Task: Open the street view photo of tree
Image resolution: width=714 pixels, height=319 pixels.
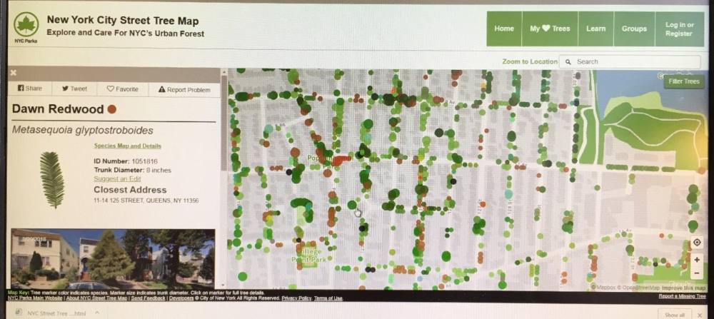Action: point(113,258)
